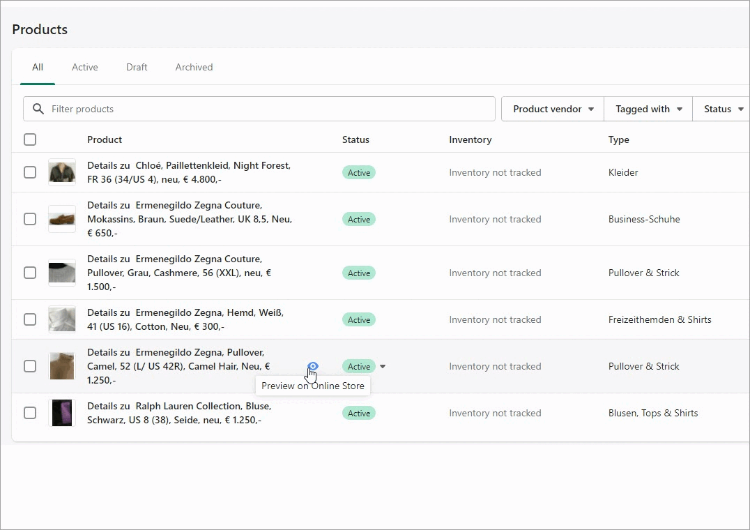
Task: Click the Ralph Lauren Bluse thumbnail
Action: tap(62, 413)
